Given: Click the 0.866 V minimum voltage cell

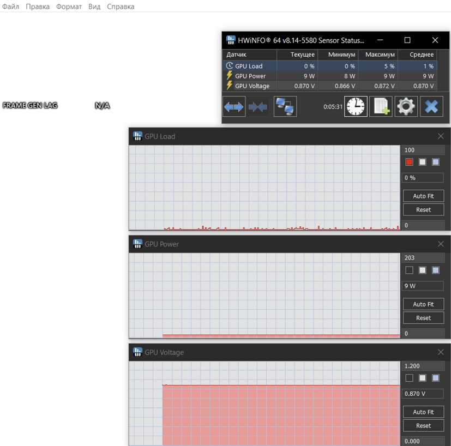Looking at the screenshot, I should (338, 86).
